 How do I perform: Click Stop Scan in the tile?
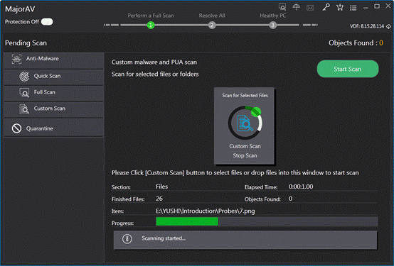[x=245, y=155]
